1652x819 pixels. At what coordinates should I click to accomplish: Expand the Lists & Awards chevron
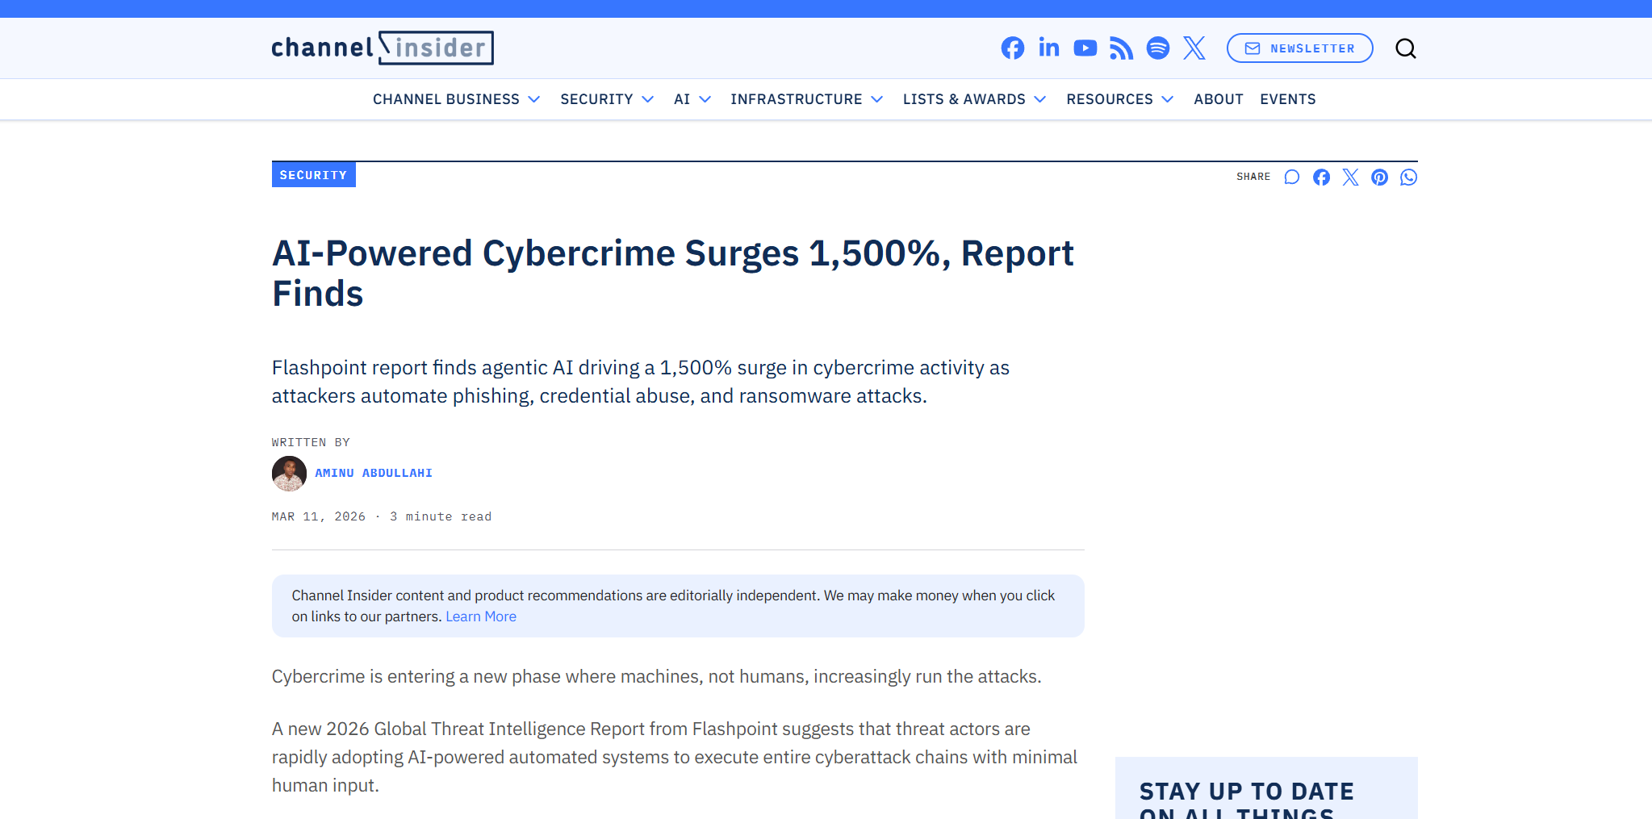coord(1040,99)
